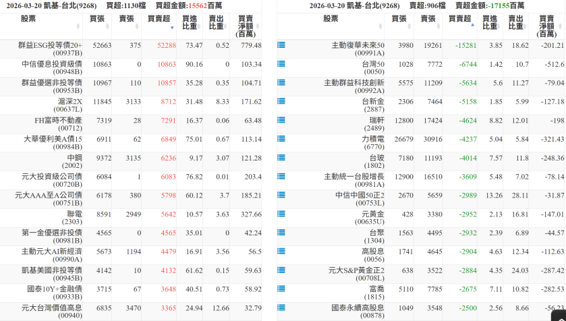
Task: Click list icon beside 主動復華未來50 row
Action: click(281, 45)
